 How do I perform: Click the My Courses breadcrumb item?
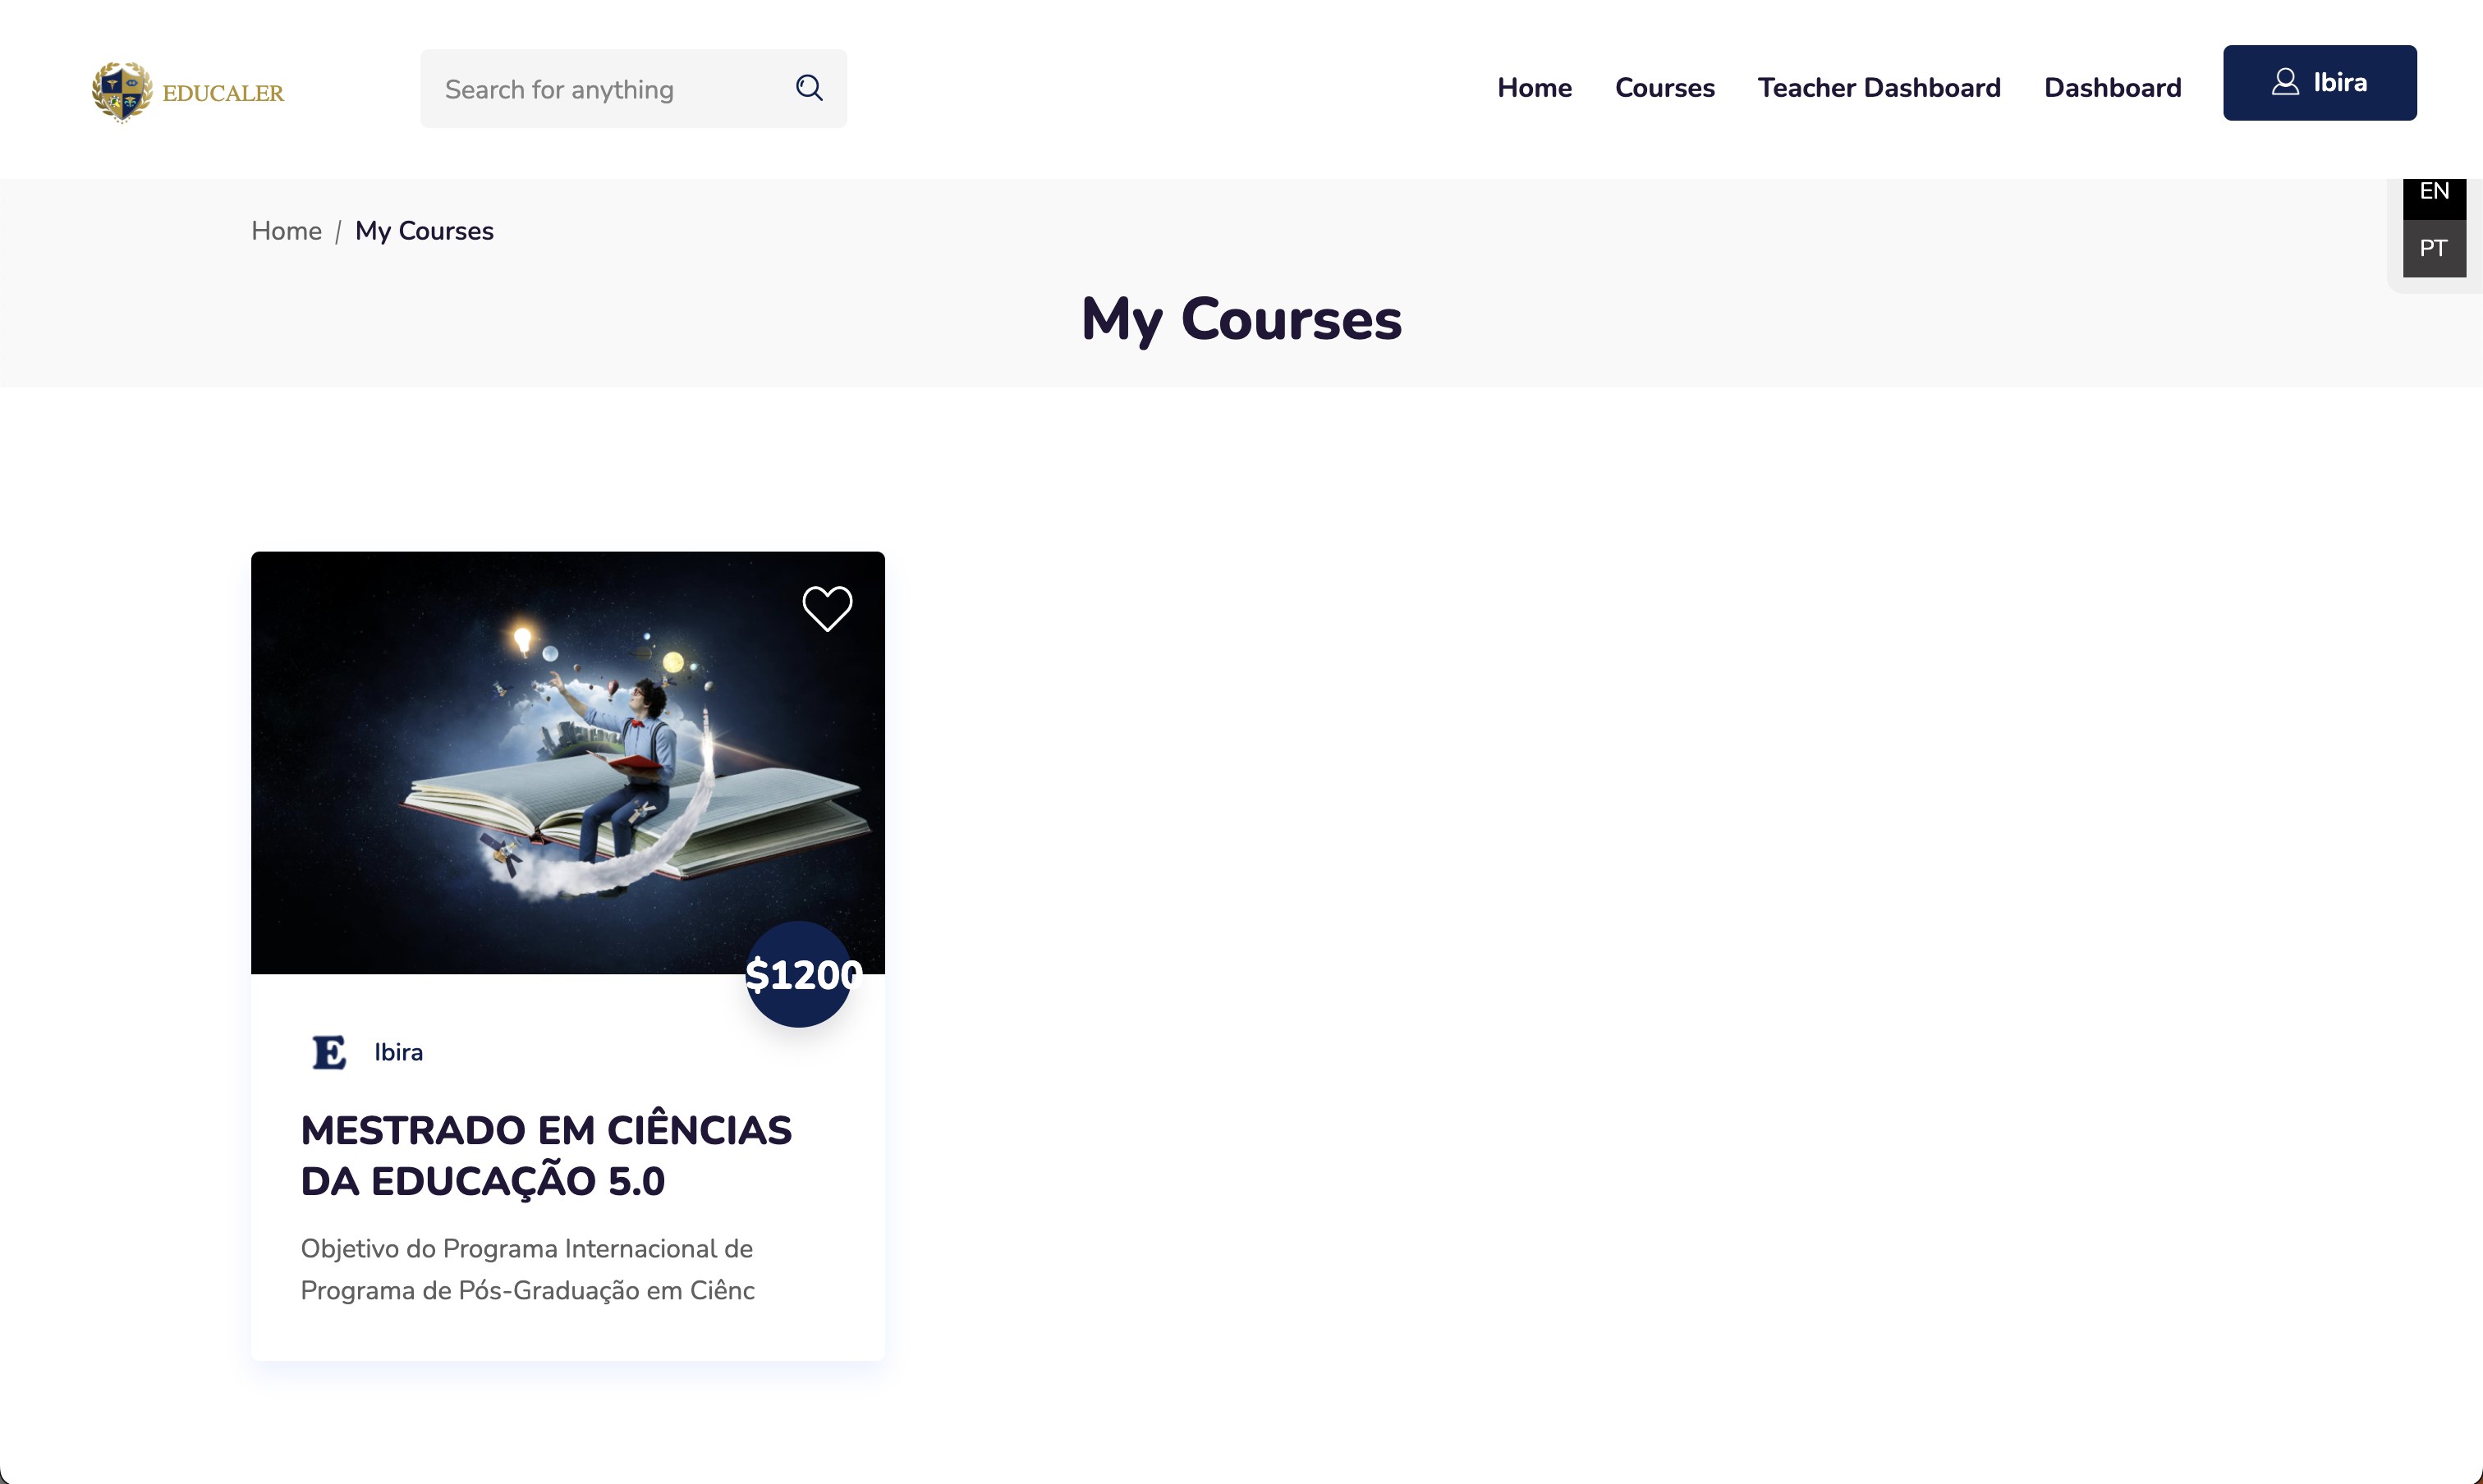[425, 231]
